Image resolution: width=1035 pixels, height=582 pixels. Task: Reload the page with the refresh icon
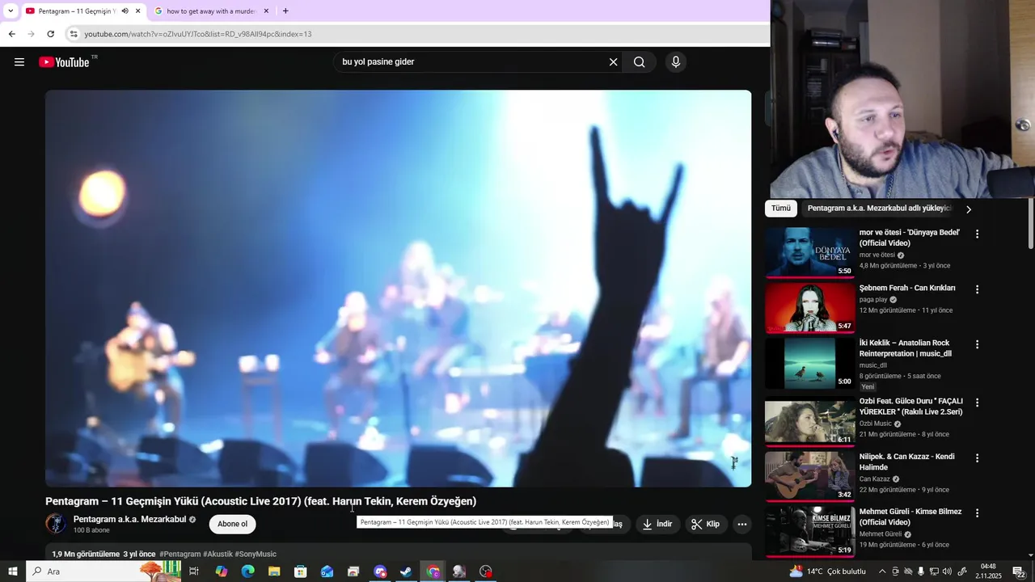click(x=50, y=34)
